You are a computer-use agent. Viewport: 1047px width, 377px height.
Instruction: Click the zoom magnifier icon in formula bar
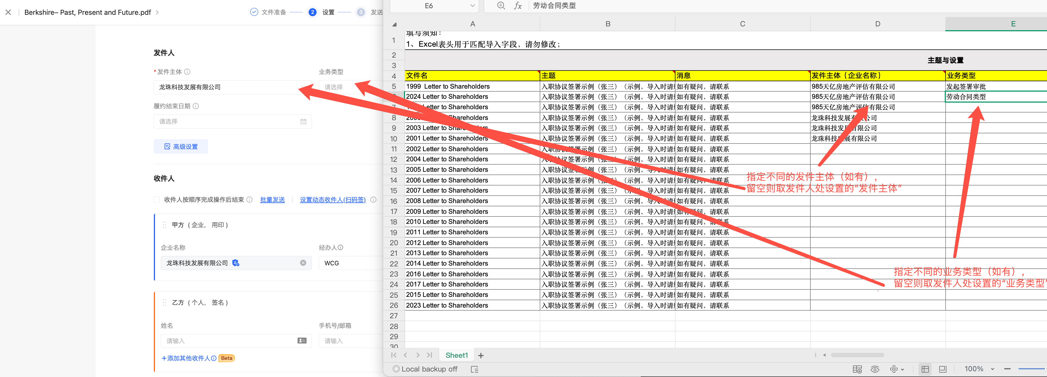[x=501, y=6]
